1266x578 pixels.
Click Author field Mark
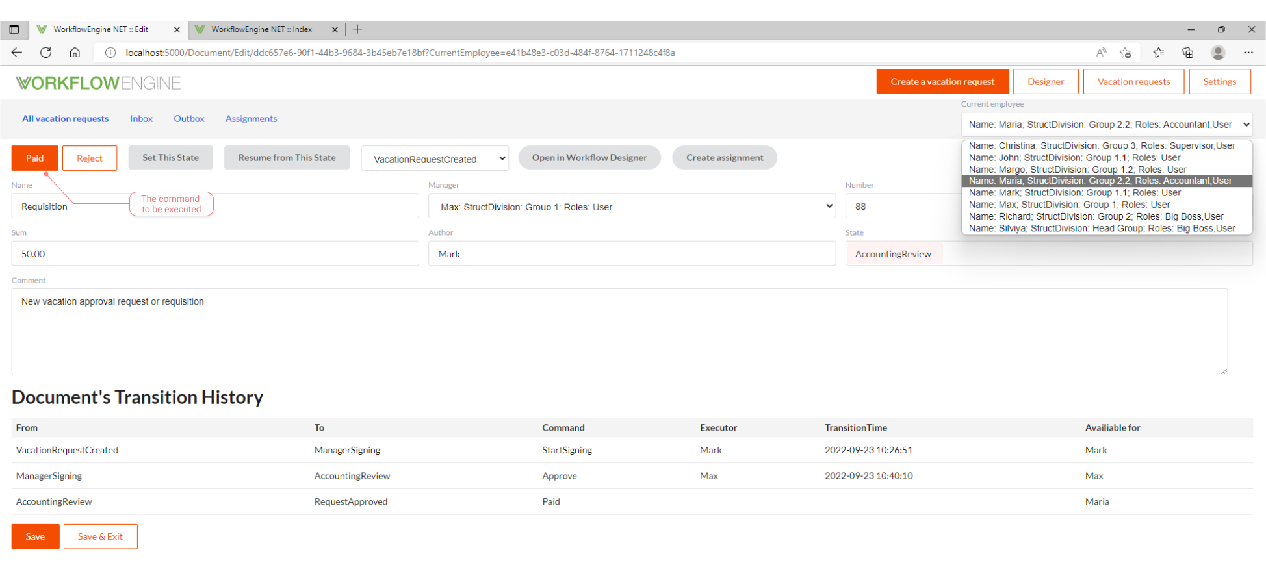tap(632, 253)
